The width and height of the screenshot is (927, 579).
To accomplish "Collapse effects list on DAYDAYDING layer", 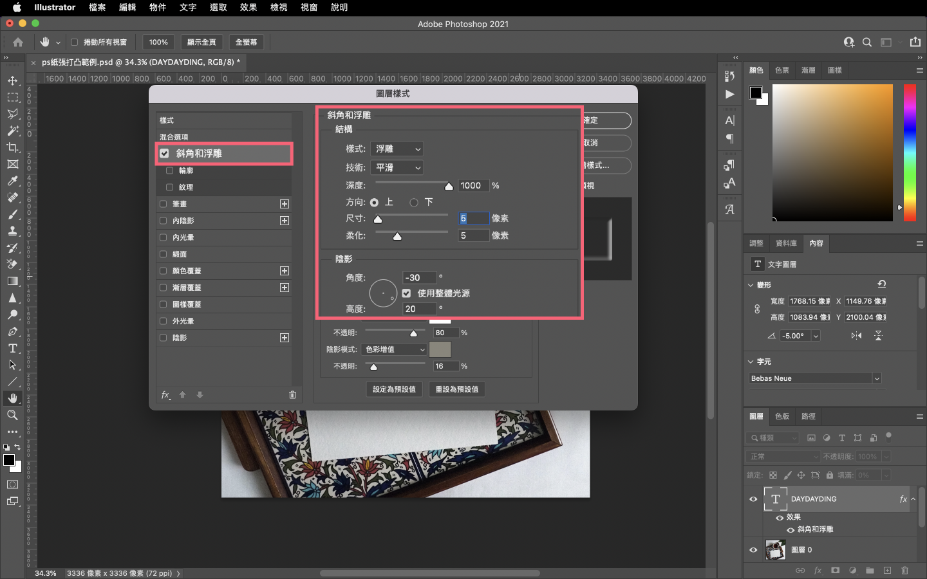I will click(913, 499).
